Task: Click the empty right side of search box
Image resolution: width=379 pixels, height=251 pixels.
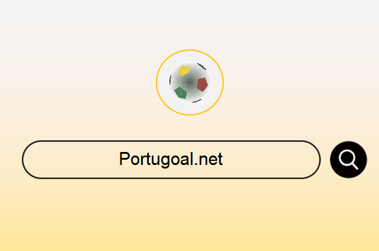Action: 271,160
